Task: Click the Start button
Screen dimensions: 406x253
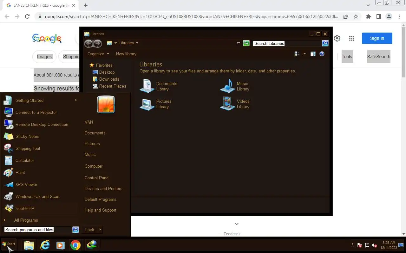Action: point(9,244)
